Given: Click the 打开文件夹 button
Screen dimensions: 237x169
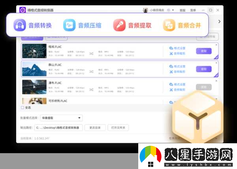Looking at the screenshot, I should tap(118, 128).
